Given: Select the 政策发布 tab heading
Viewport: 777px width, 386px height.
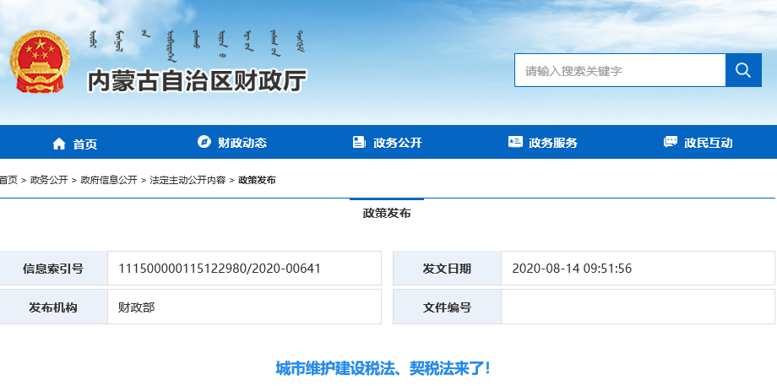Looking at the screenshot, I should (x=387, y=213).
